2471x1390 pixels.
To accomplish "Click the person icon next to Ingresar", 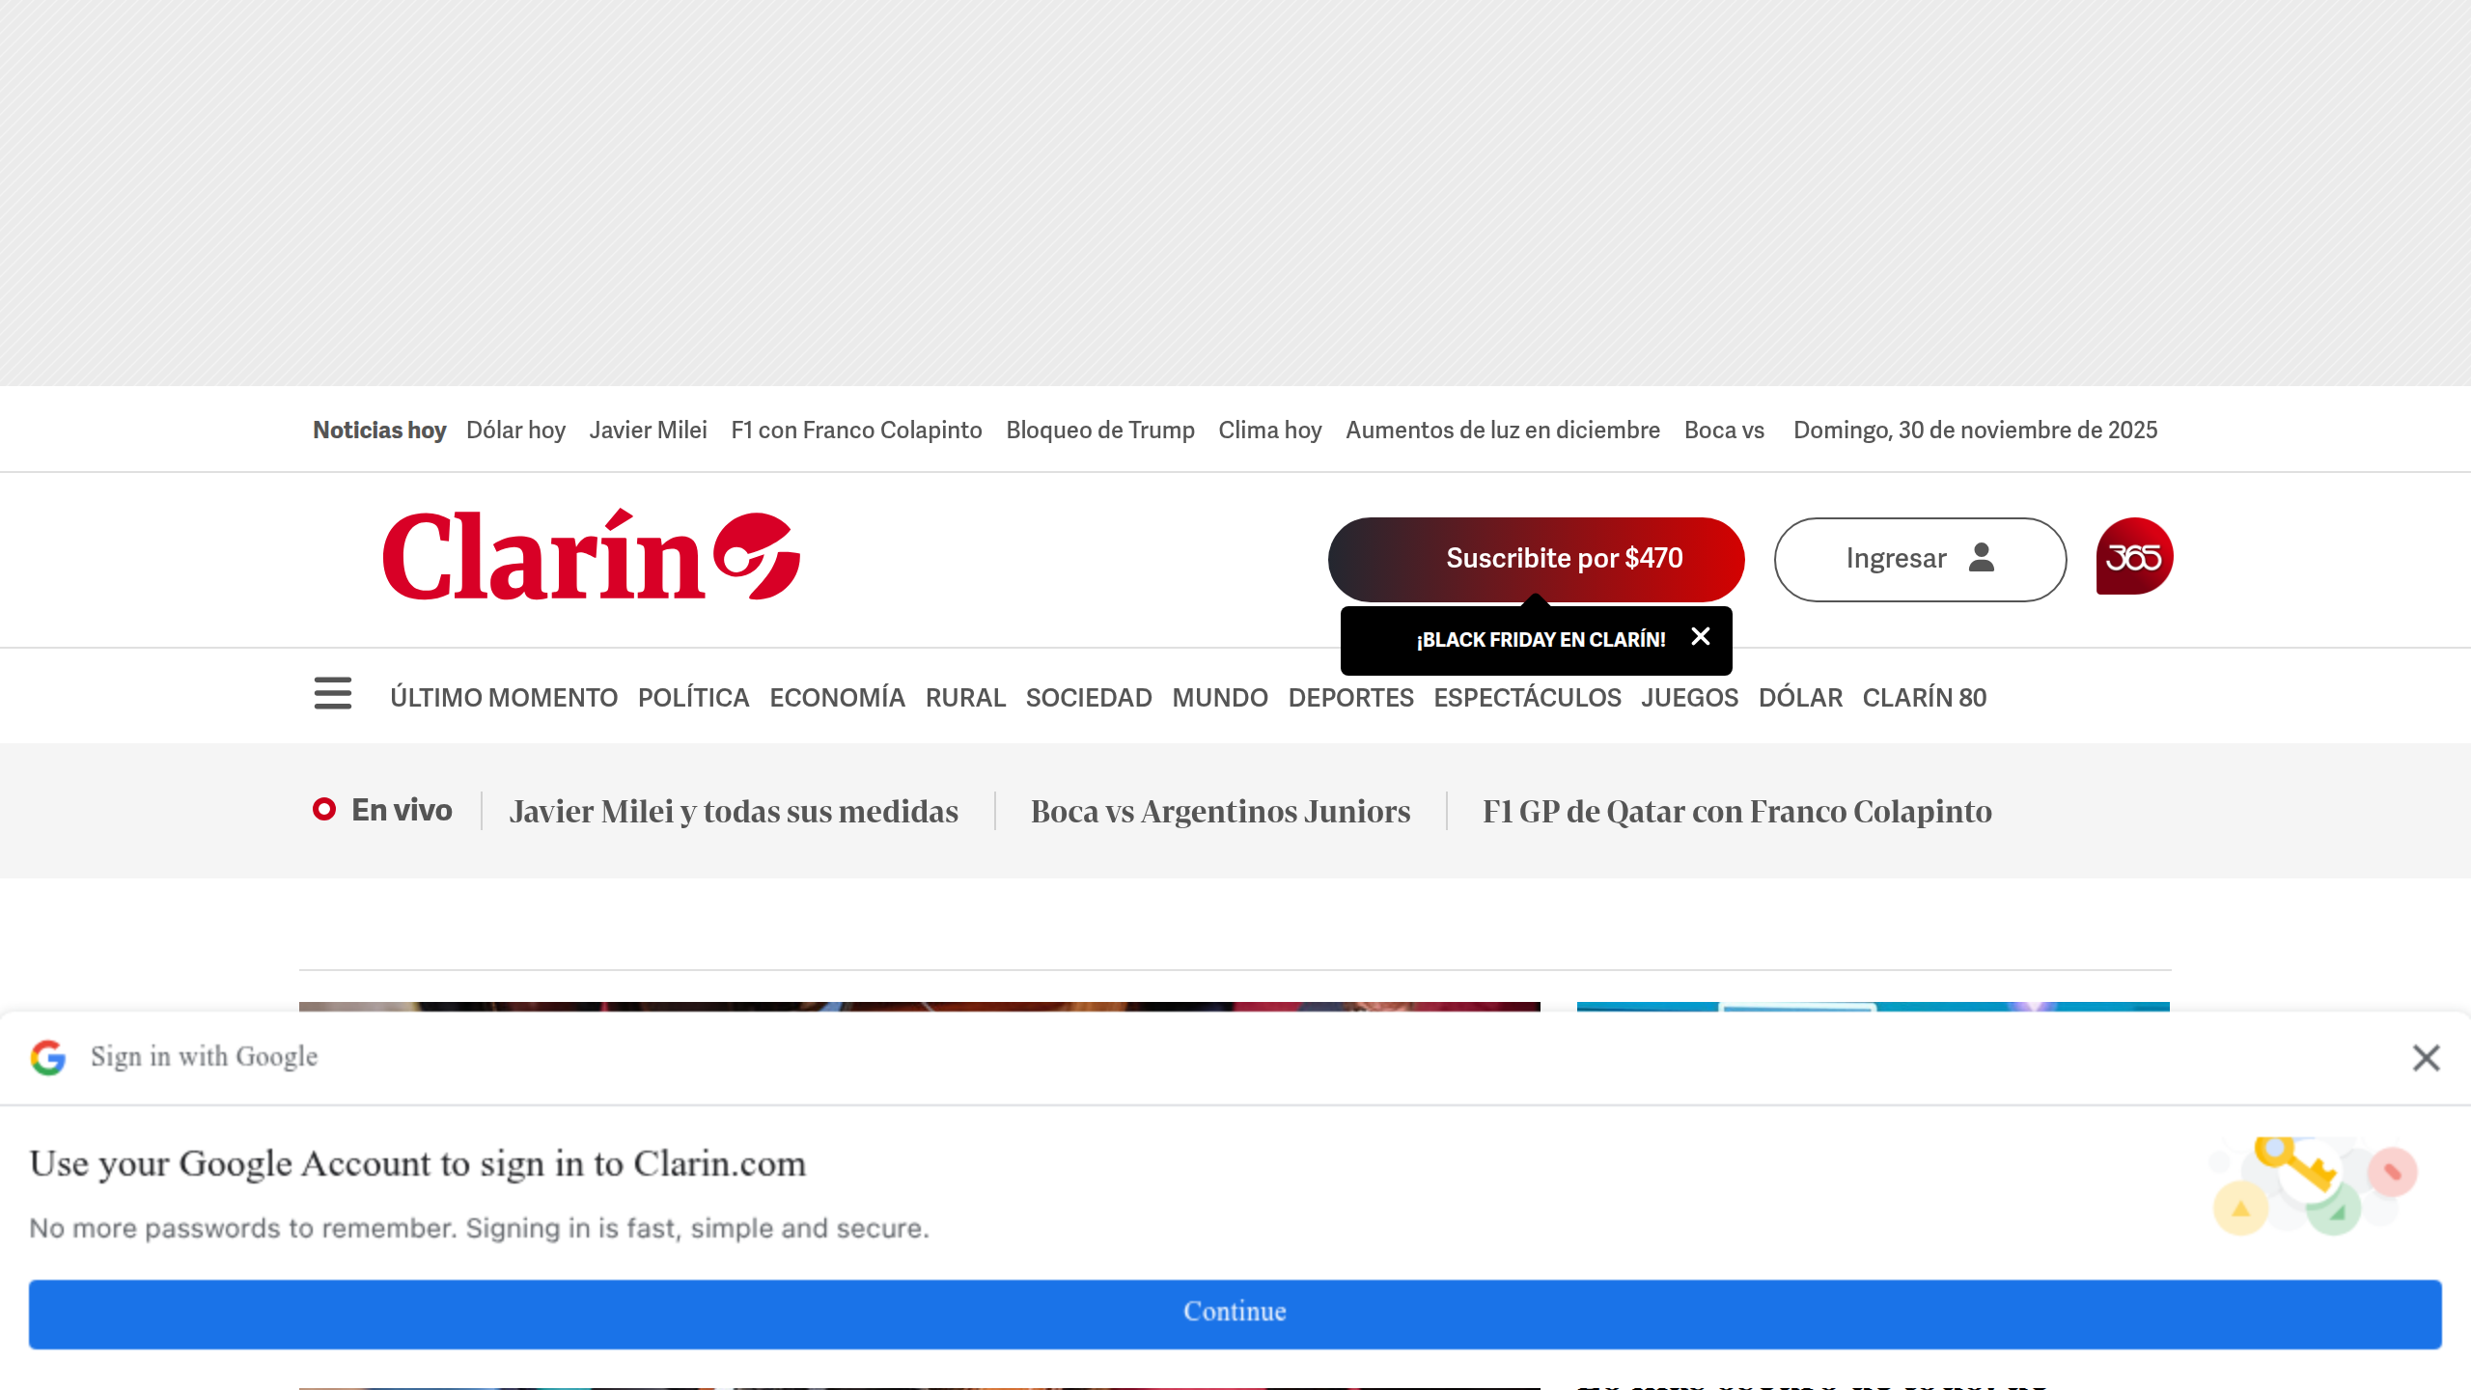I will [x=1979, y=559].
